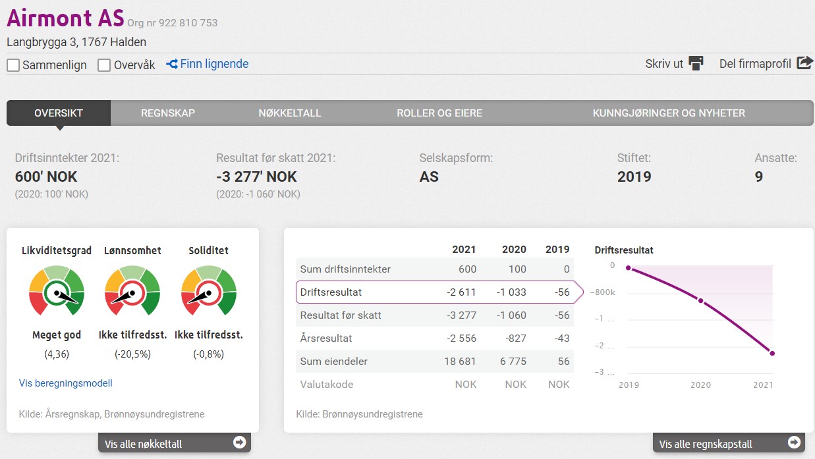Click the share icon for Del firmaprofil
The height and width of the screenshot is (459, 815).
click(x=804, y=63)
